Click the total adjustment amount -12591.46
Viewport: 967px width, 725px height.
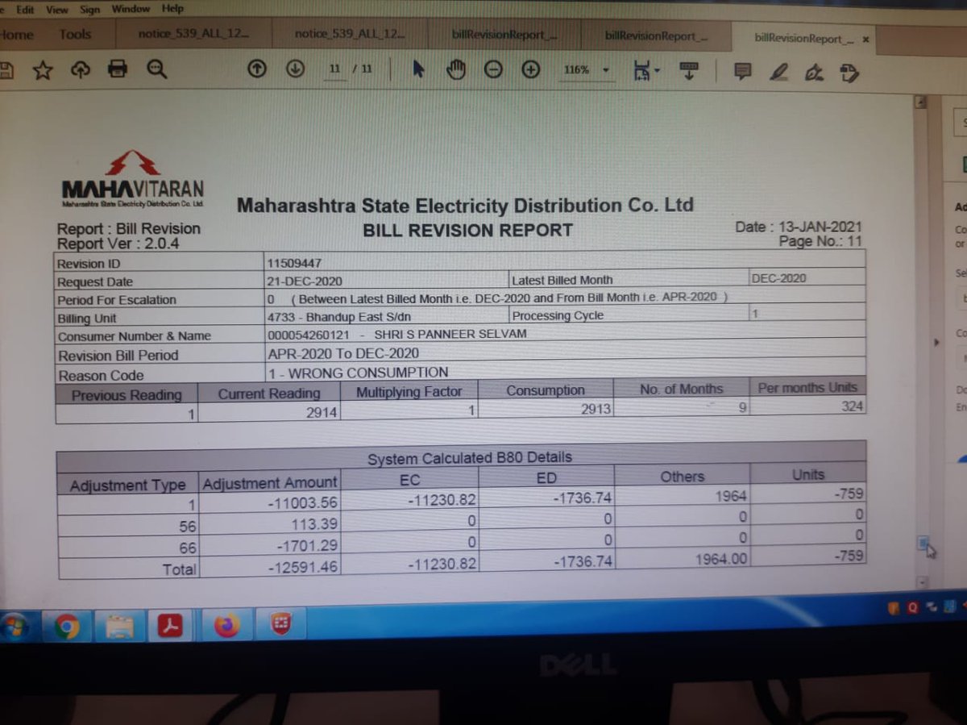tap(302, 567)
